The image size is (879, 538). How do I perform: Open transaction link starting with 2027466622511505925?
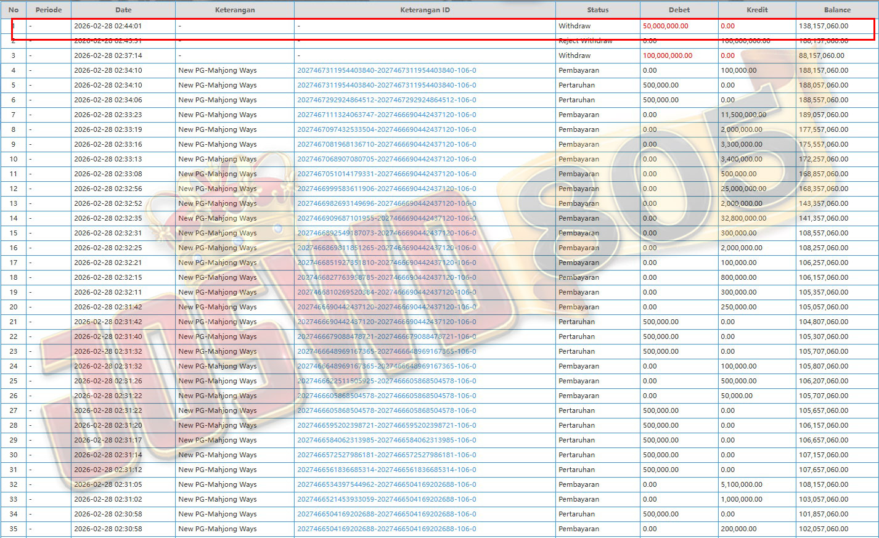pyautogui.click(x=386, y=381)
